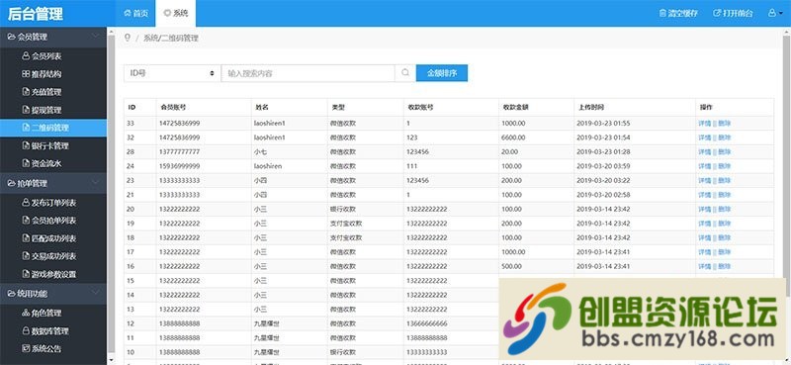Switch to the 首页 tab
791x365 pixels.
(136, 13)
